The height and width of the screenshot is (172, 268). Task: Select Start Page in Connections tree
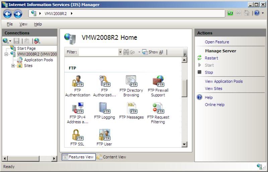(26, 48)
